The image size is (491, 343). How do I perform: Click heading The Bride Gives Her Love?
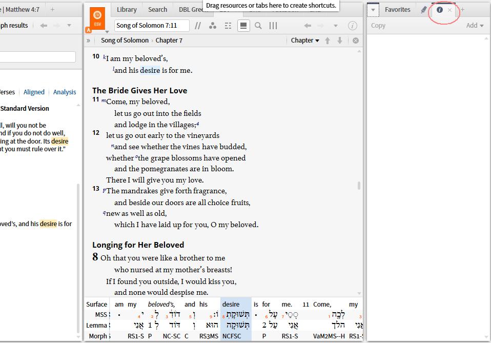coord(139,91)
